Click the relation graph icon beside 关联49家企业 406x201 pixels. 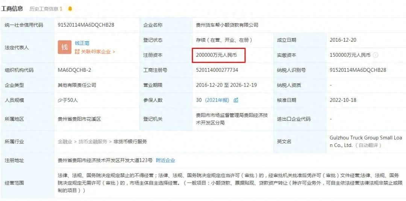77,52
